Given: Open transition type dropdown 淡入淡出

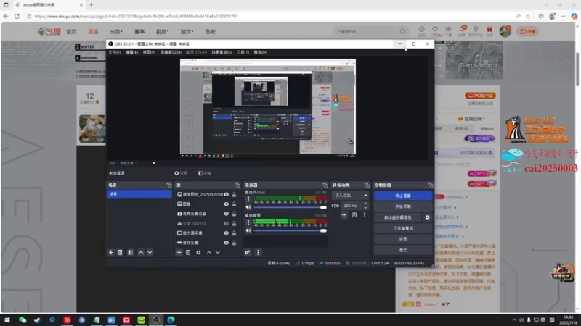Looking at the screenshot, I should pos(351,195).
